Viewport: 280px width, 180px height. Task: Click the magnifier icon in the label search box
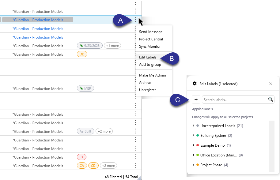(270, 99)
